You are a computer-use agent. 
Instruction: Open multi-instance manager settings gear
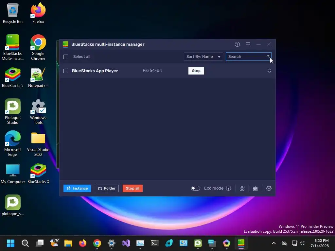point(269,188)
